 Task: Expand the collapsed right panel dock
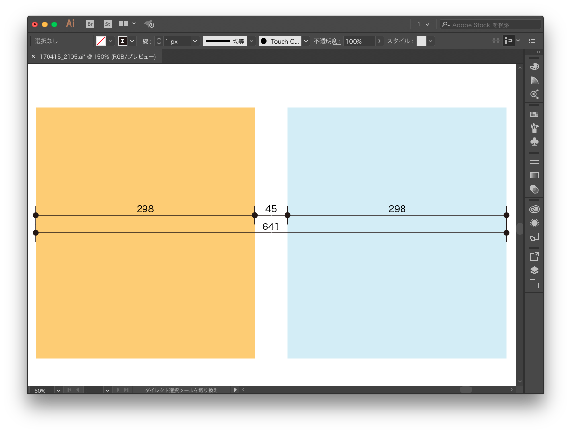538,52
